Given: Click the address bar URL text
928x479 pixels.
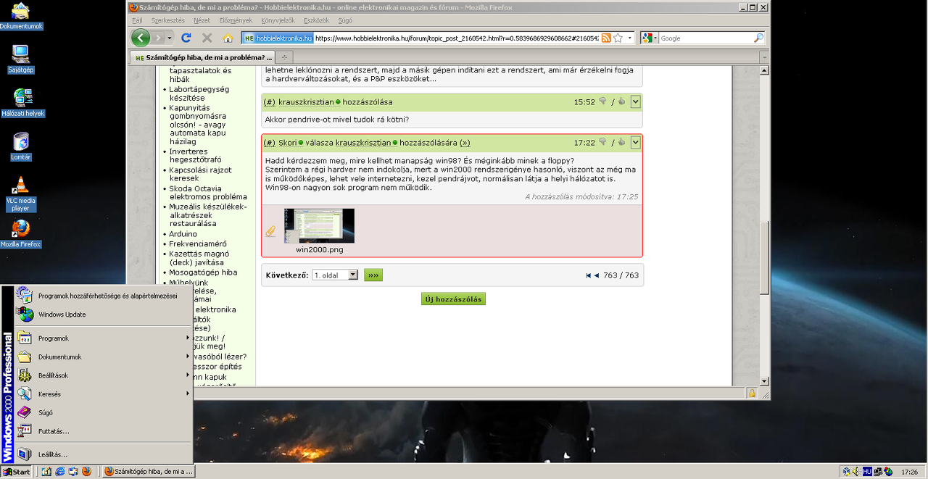Looking at the screenshot, I should point(457,38).
